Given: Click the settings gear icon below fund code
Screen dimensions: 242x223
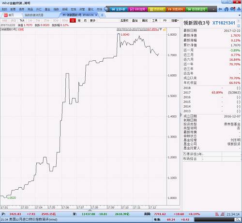Looking at the screenshot, I should click(x=239, y=26).
